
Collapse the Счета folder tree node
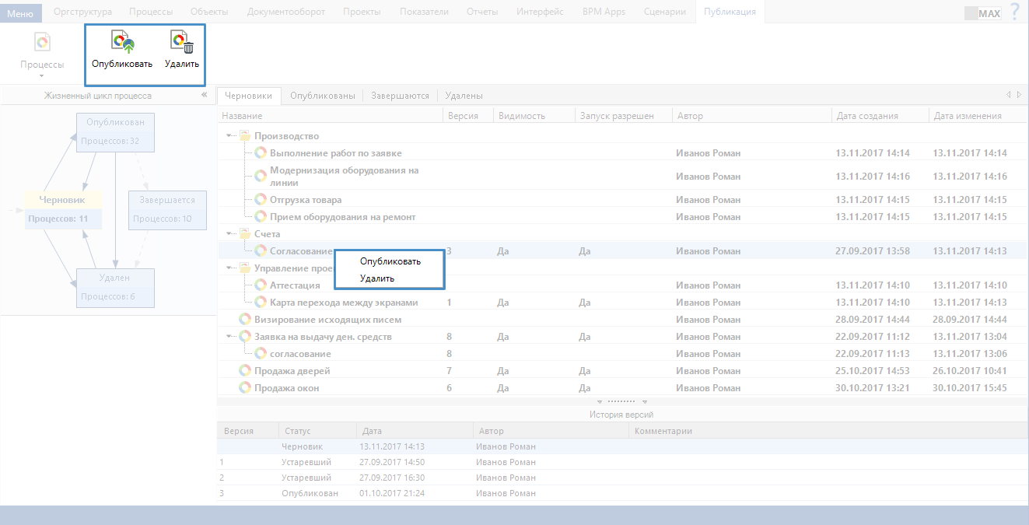point(229,233)
